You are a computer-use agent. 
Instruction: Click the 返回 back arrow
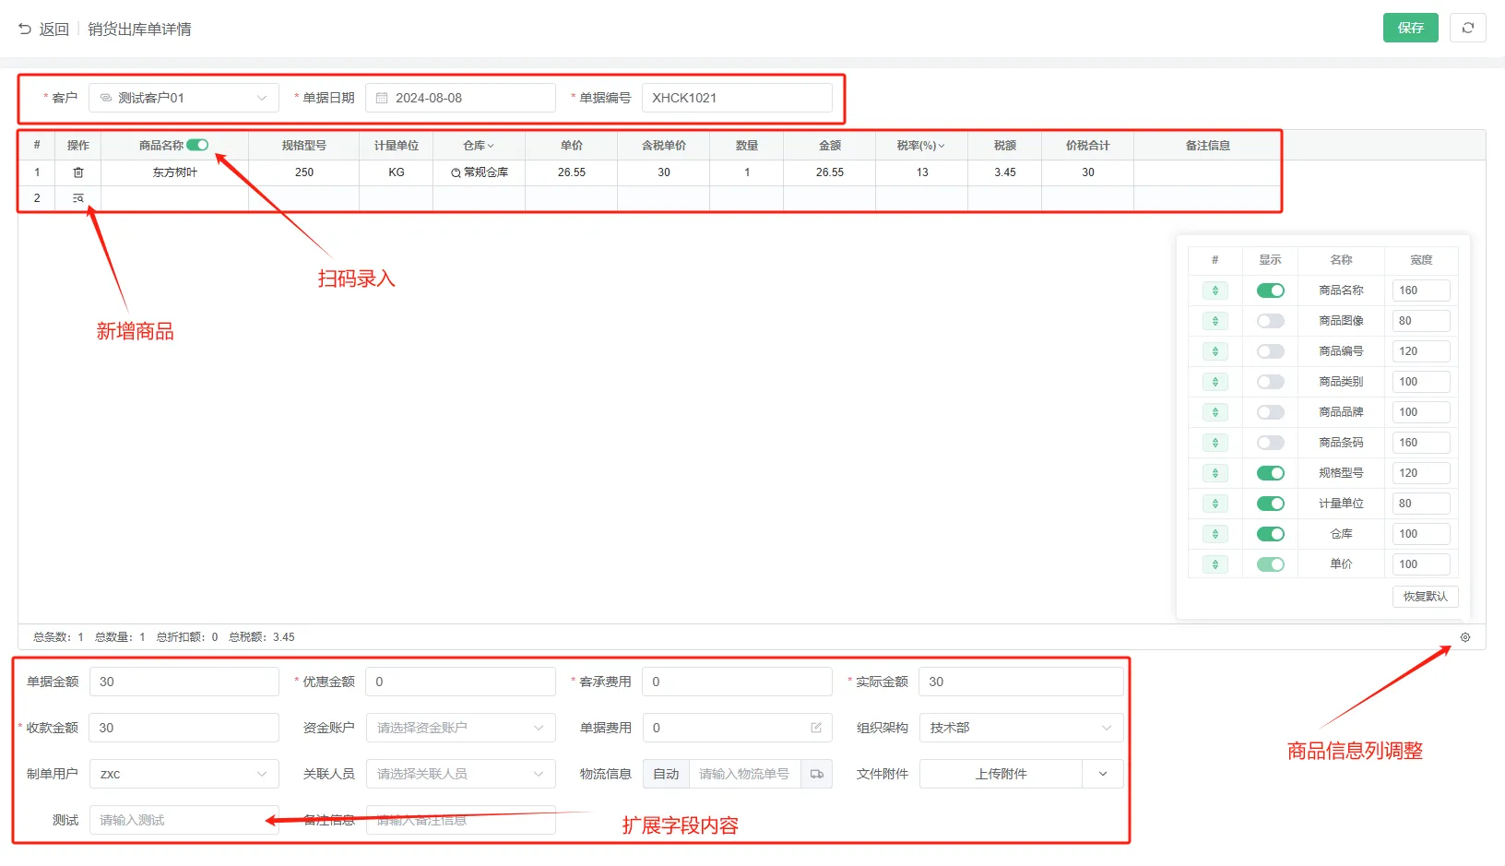(x=25, y=29)
